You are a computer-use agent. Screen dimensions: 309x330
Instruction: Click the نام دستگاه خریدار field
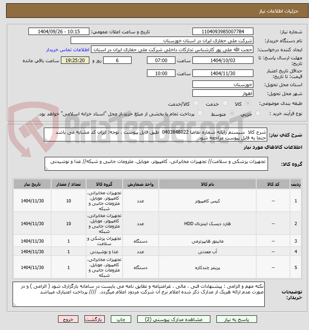162,41
